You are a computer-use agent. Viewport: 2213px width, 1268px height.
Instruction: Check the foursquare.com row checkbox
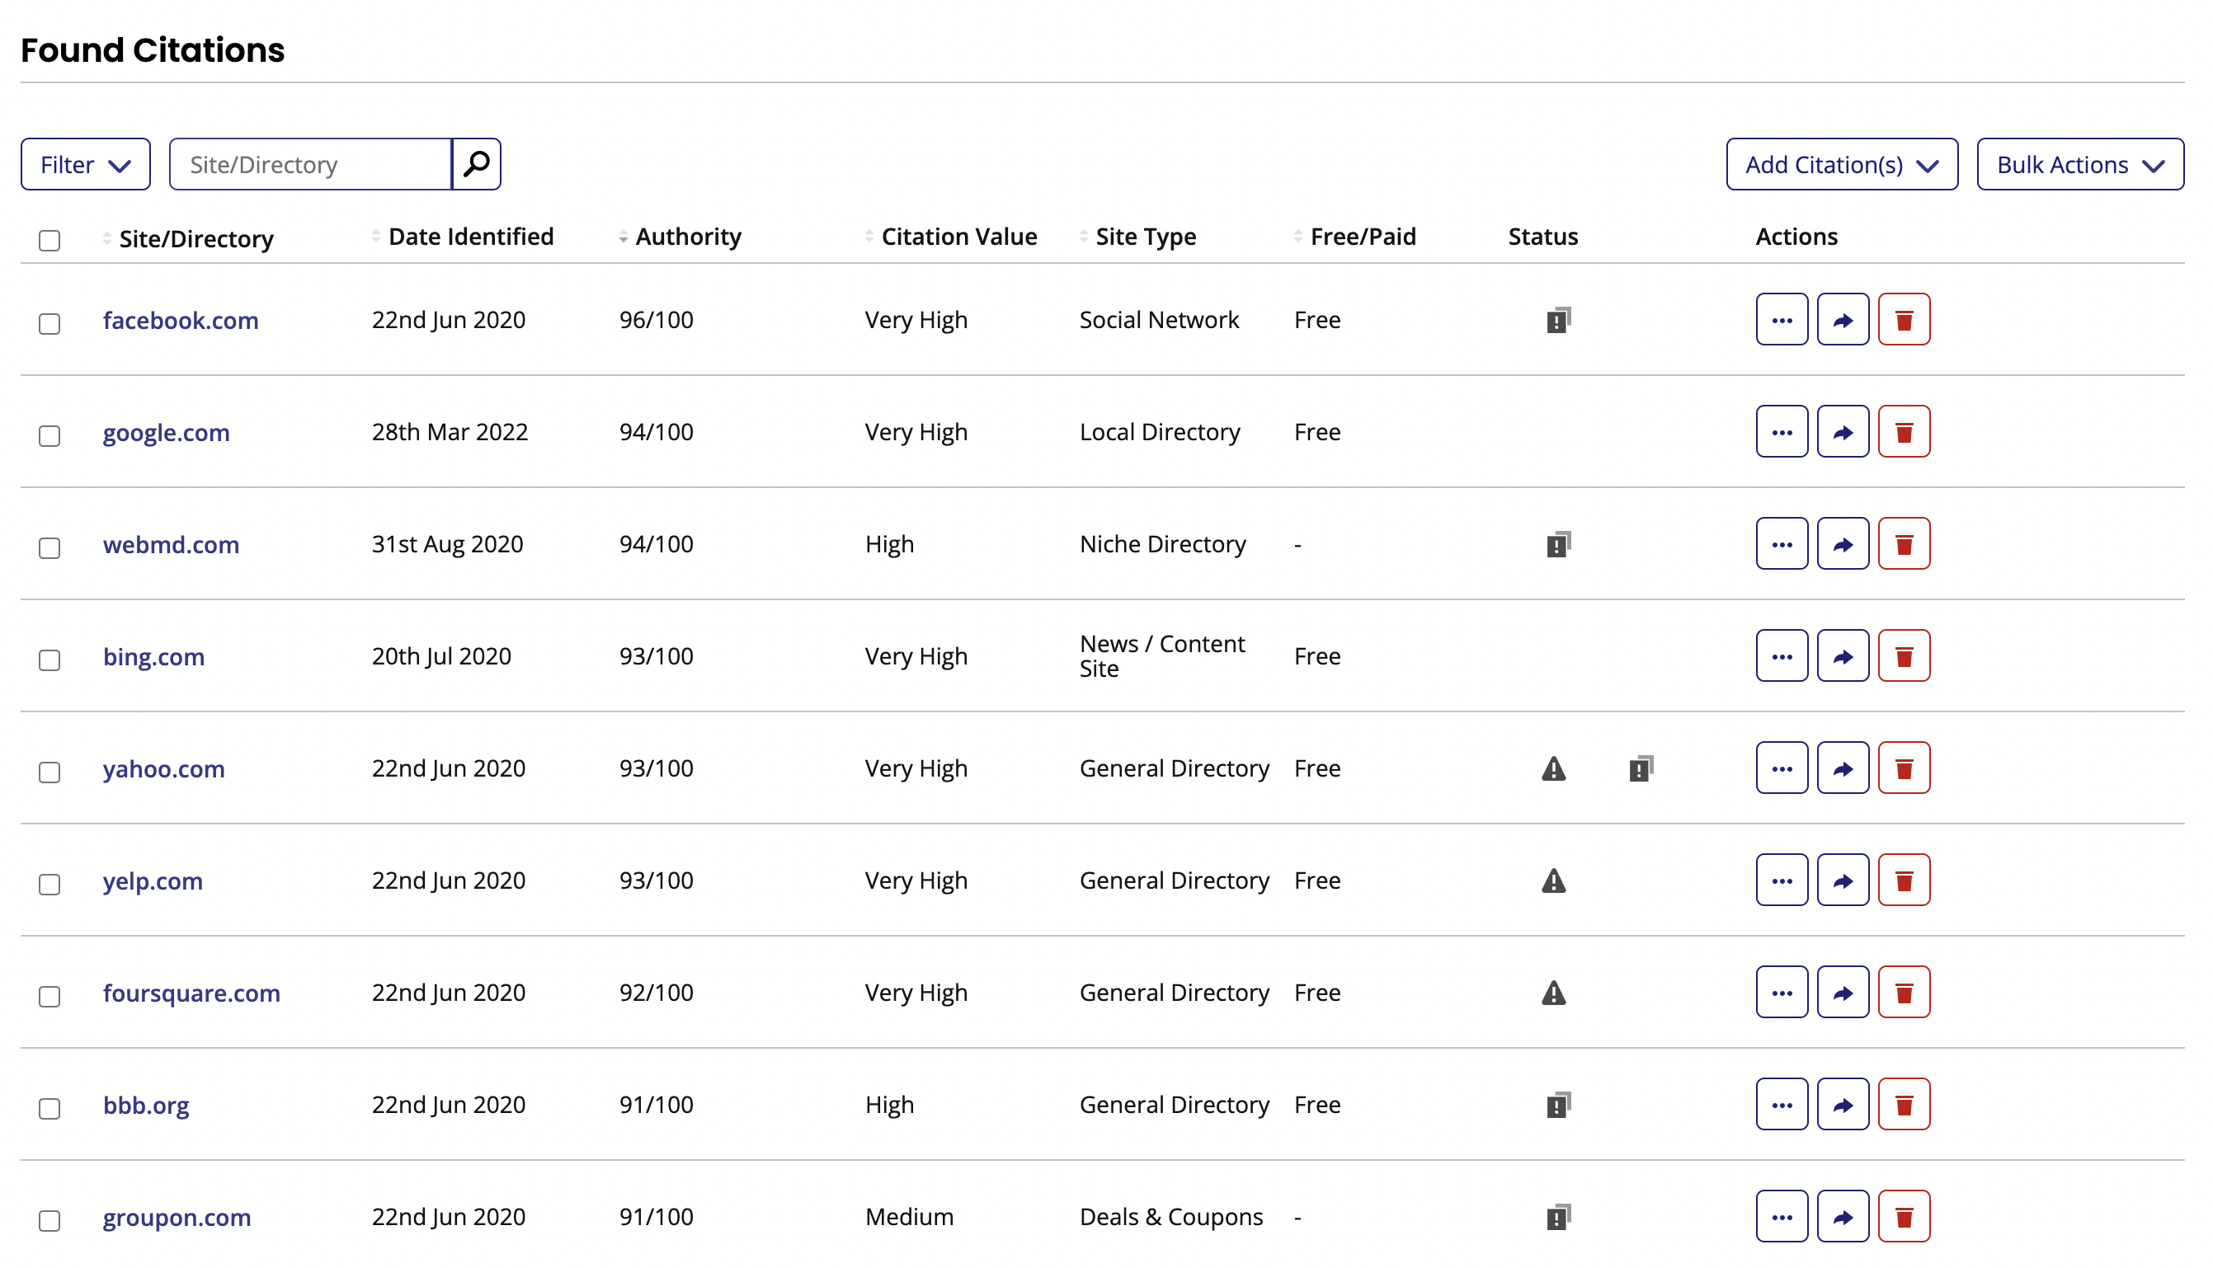click(49, 997)
